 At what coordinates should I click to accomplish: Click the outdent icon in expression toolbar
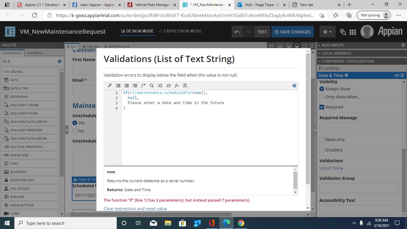click(118, 86)
